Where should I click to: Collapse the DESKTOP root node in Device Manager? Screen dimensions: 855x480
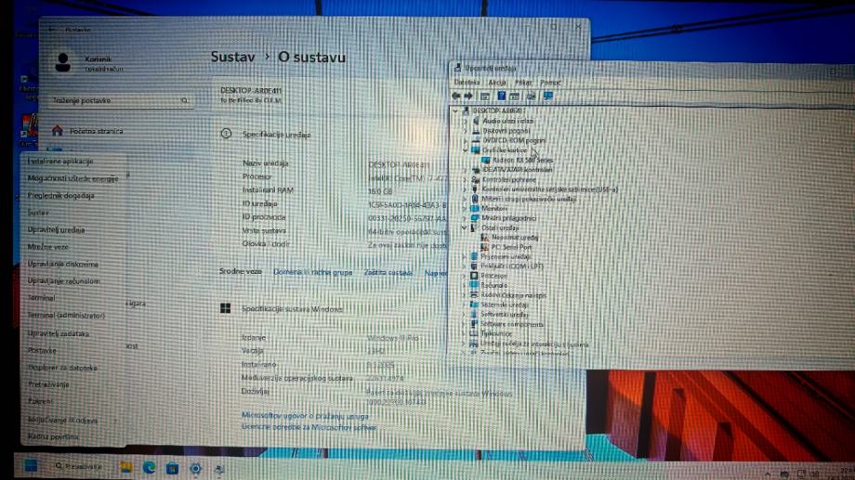[x=455, y=110]
